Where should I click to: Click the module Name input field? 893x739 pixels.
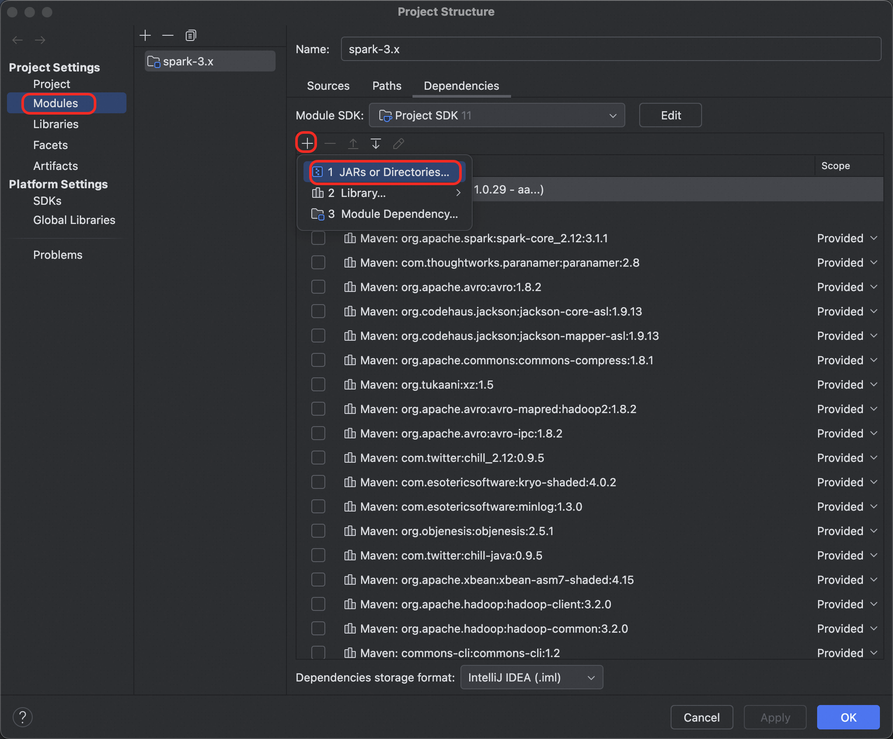pyautogui.click(x=610, y=49)
